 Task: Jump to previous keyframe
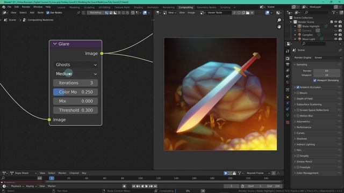click(x=138, y=186)
